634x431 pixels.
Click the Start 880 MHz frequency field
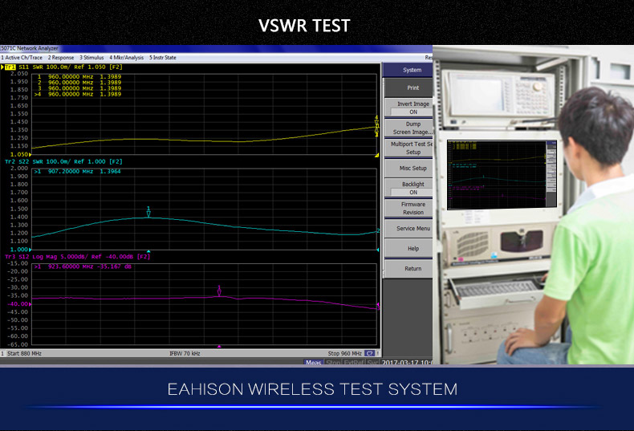[x=25, y=353]
